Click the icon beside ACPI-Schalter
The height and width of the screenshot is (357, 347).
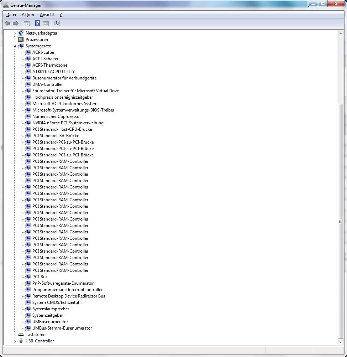[28, 58]
